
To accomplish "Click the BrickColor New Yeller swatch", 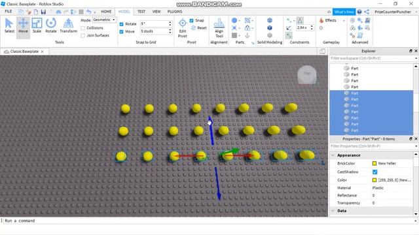I will [374, 163].
